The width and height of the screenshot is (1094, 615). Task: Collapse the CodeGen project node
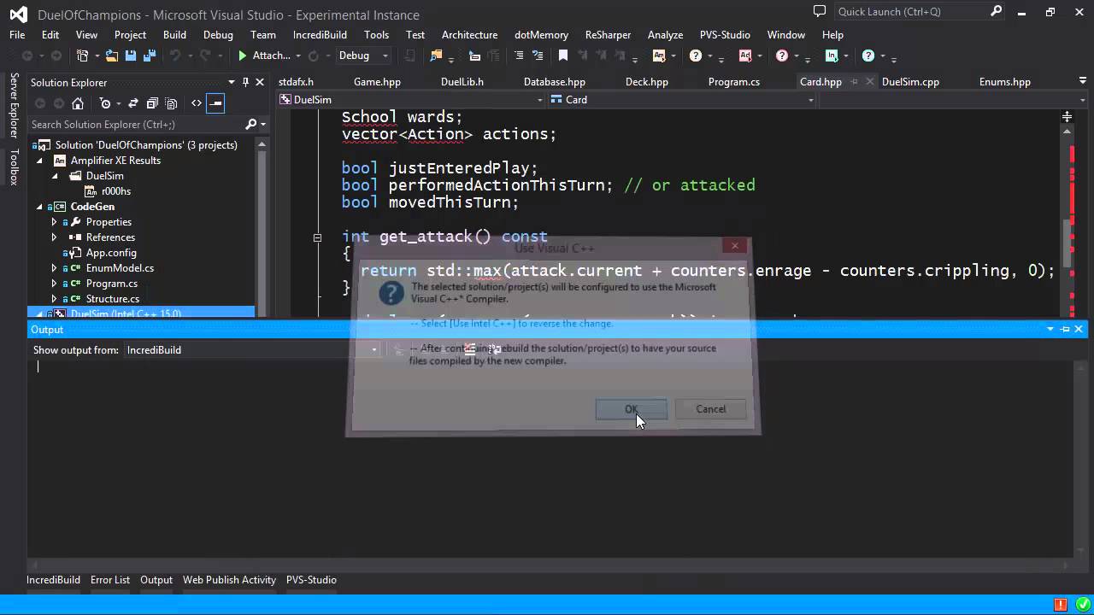39,207
